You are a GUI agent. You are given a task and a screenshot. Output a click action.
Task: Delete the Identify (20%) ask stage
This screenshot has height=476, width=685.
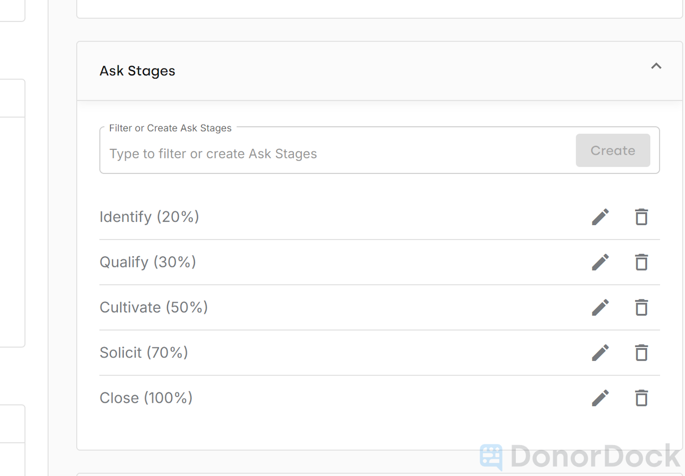641,217
